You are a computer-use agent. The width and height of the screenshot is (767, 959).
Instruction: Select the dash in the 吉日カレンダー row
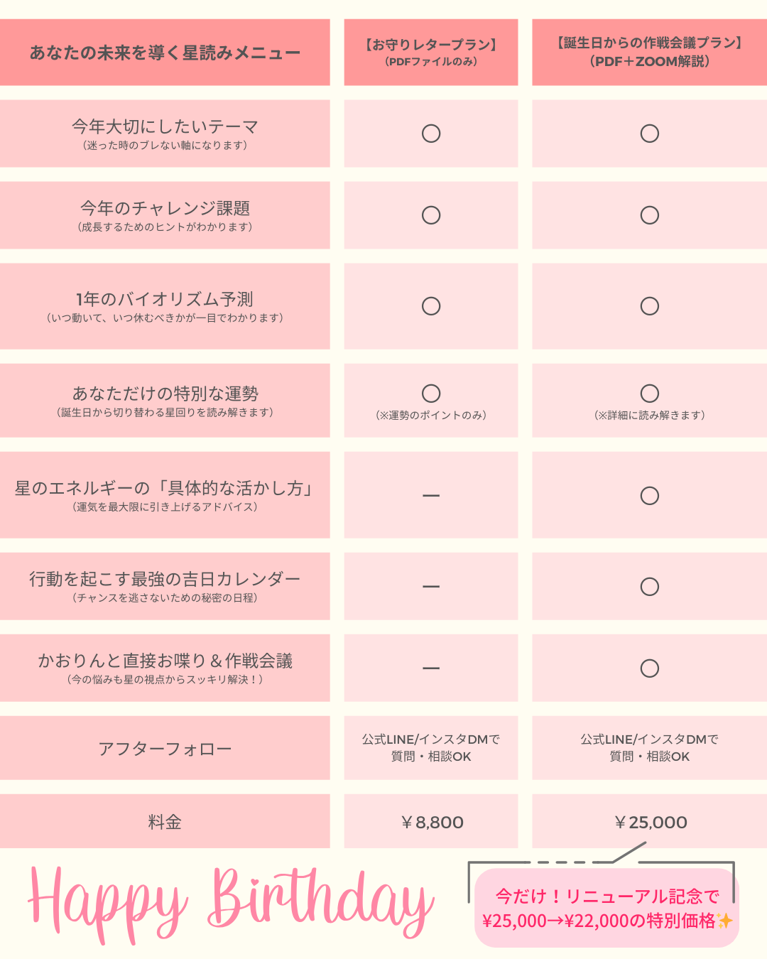pos(431,587)
